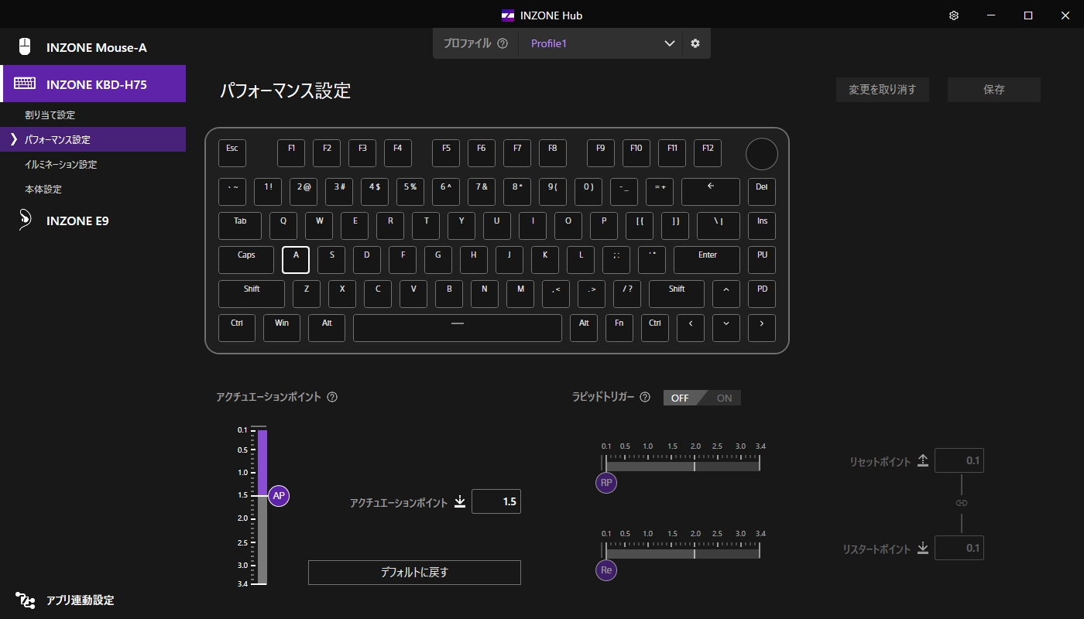The height and width of the screenshot is (619, 1084).
Task: Set Rapid Trigger to OFF
Action: click(x=681, y=398)
